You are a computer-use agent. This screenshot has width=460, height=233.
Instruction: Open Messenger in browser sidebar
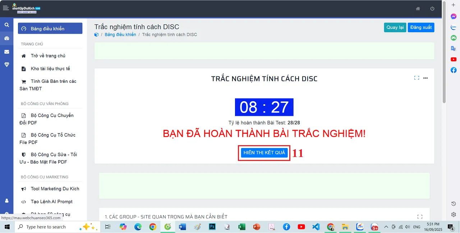tap(454, 16)
